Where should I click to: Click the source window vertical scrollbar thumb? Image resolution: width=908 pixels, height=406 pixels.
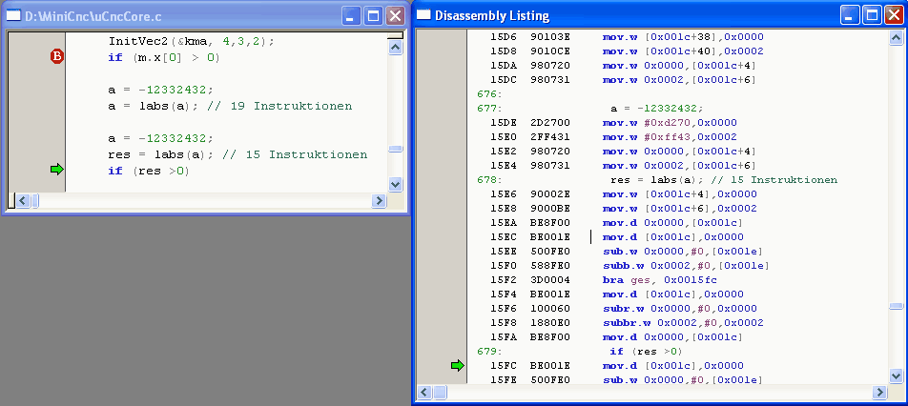(x=396, y=149)
